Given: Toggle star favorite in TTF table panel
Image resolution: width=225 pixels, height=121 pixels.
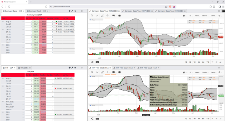Looking at the screenshot, I should click(75, 68).
